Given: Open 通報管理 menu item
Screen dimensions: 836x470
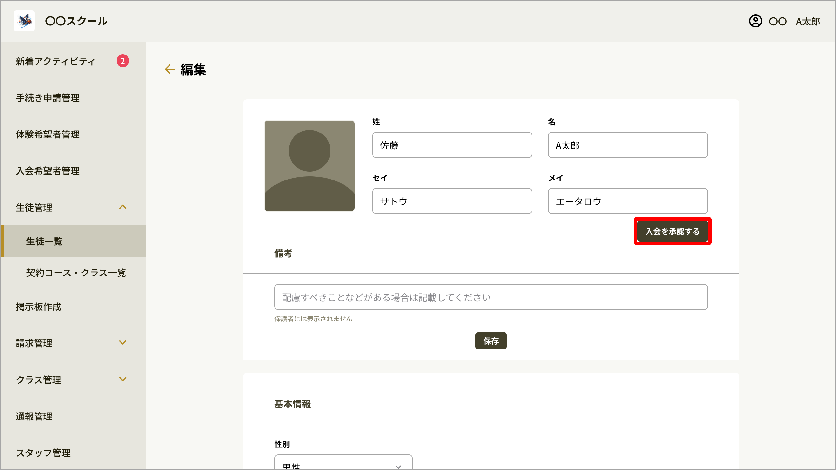Looking at the screenshot, I should point(73,416).
